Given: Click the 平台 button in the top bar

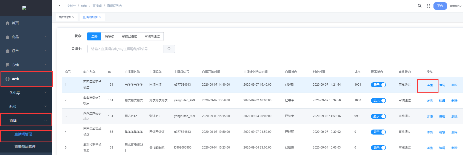Looking at the screenshot, I should (x=440, y=6).
